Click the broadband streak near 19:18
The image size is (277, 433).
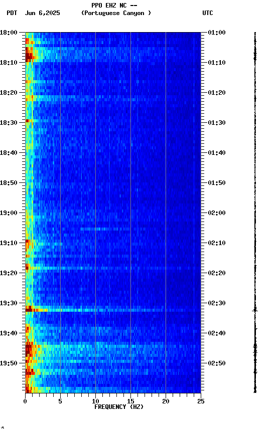[x=113, y=268]
